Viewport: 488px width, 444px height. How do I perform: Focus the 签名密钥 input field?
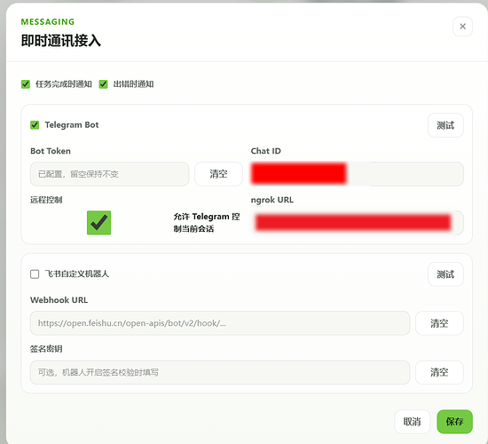[220, 372]
